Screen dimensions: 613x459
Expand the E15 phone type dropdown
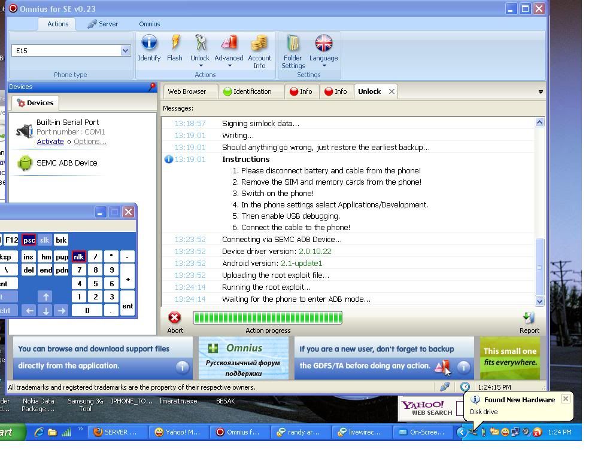coord(125,51)
